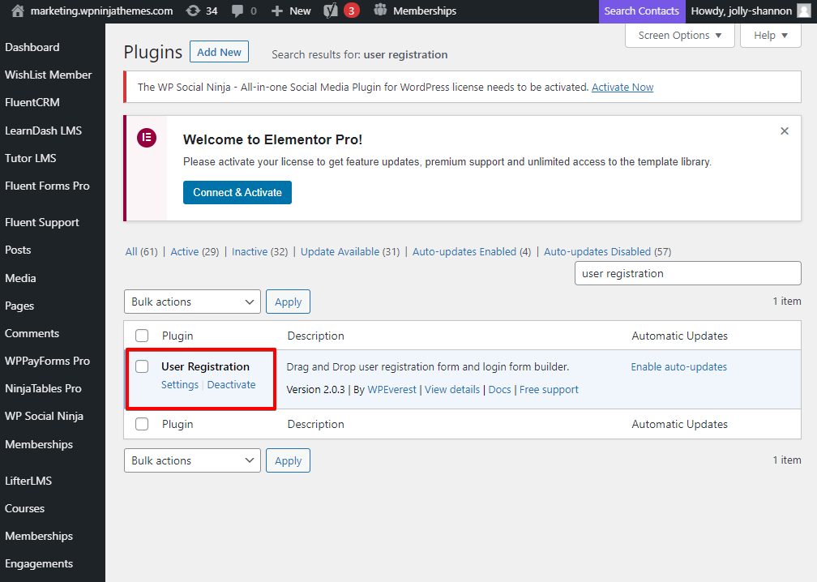Open the WPEverest author link
This screenshot has width=817, height=582.
[x=391, y=390]
